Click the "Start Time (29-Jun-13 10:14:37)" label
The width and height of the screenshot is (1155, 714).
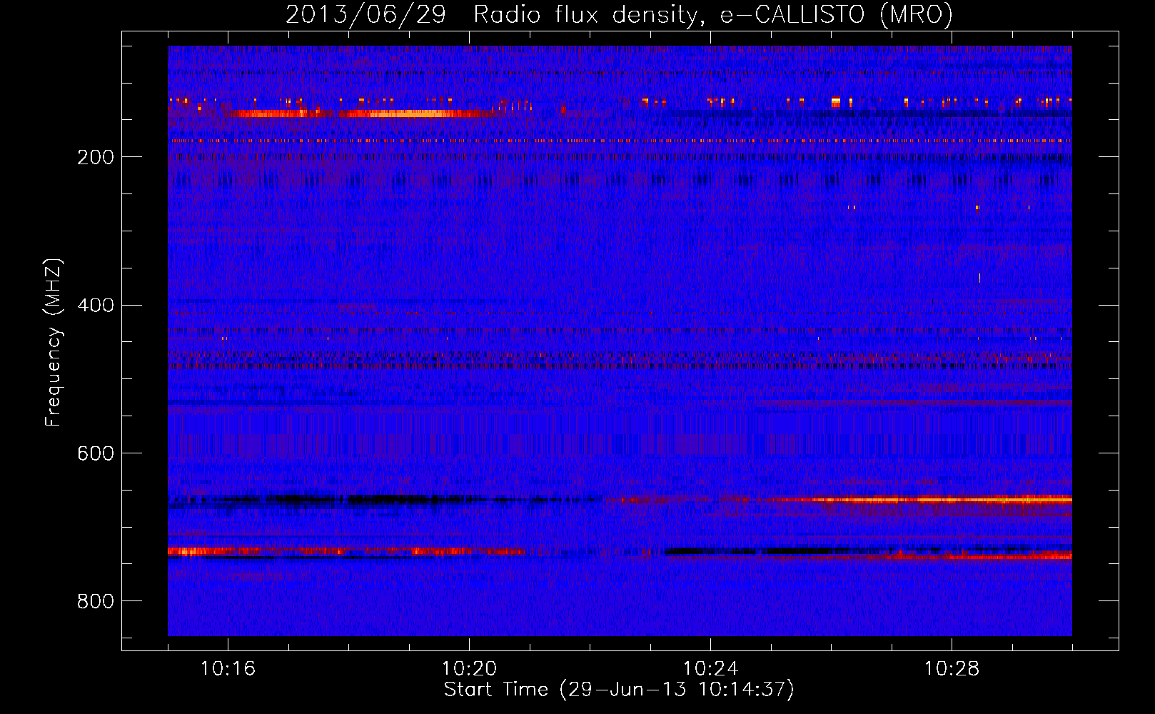click(619, 690)
